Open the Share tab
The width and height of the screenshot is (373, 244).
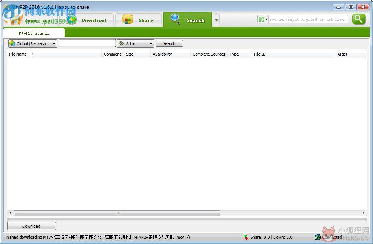click(139, 20)
